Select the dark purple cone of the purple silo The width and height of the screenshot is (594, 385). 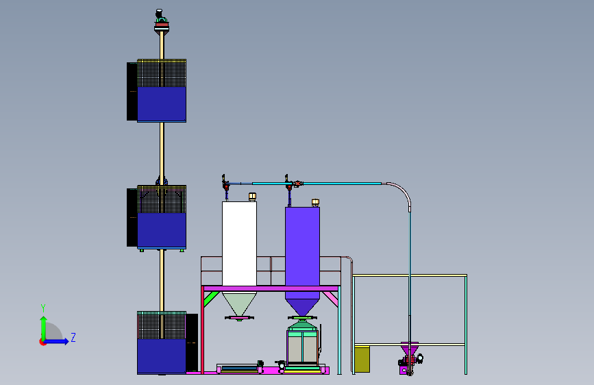pos(302,307)
